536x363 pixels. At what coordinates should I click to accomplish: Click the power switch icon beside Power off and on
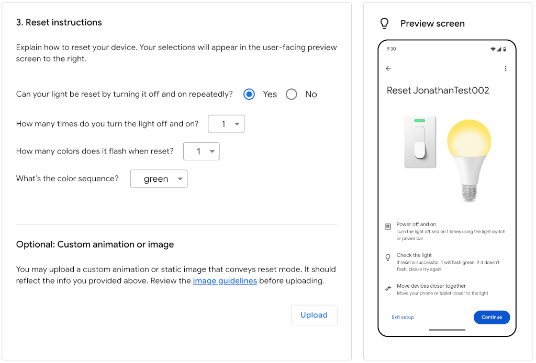[387, 226]
